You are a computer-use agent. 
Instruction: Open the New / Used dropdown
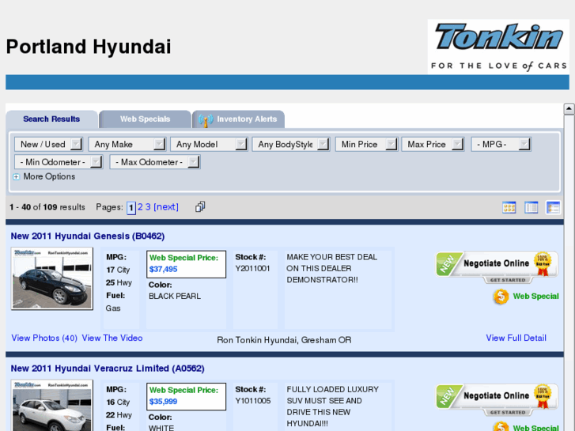click(48, 144)
